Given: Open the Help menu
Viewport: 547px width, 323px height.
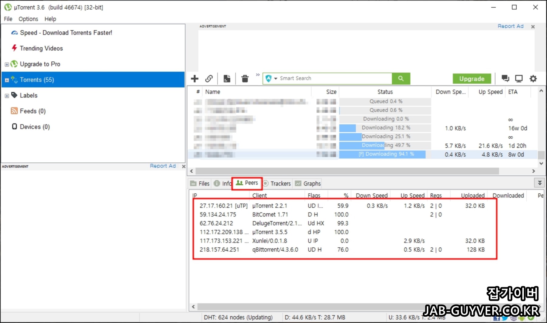Looking at the screenshot, I should [x=50, y=19].
